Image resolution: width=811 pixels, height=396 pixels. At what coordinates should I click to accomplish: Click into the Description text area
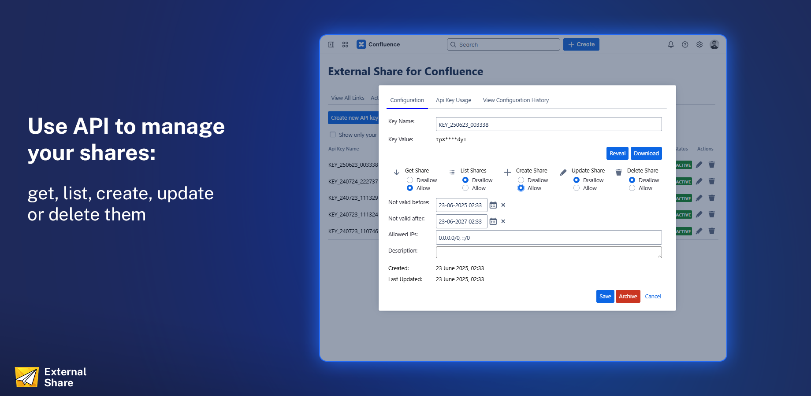point(549,253)
